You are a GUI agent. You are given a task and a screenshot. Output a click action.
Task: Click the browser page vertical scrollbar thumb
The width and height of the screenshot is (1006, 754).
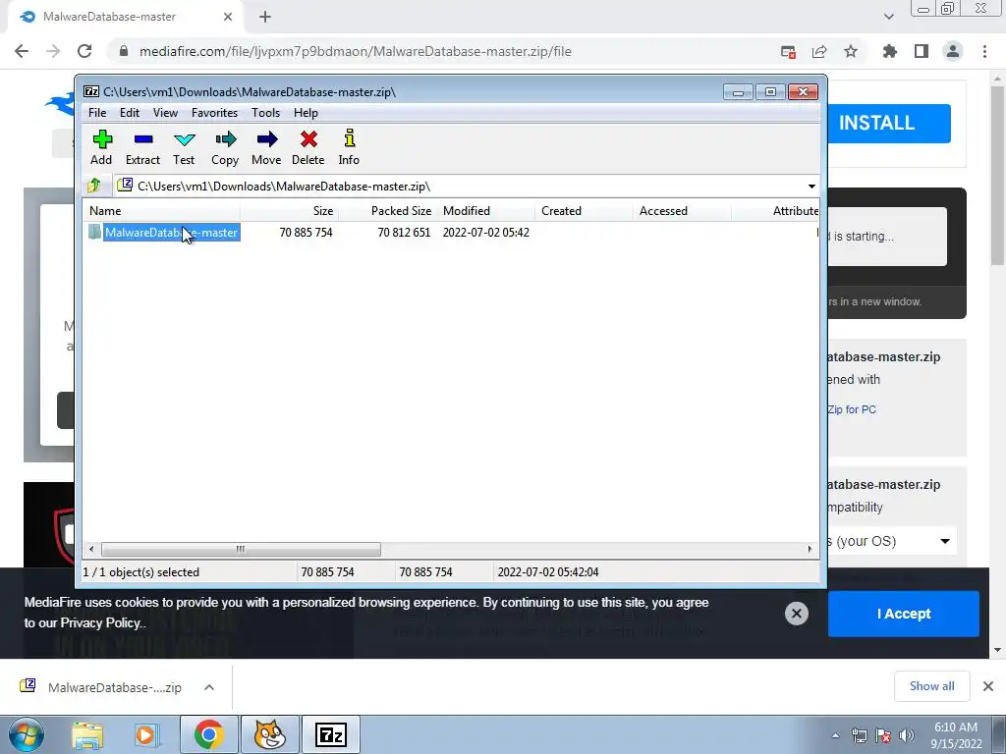click(997, 175)
